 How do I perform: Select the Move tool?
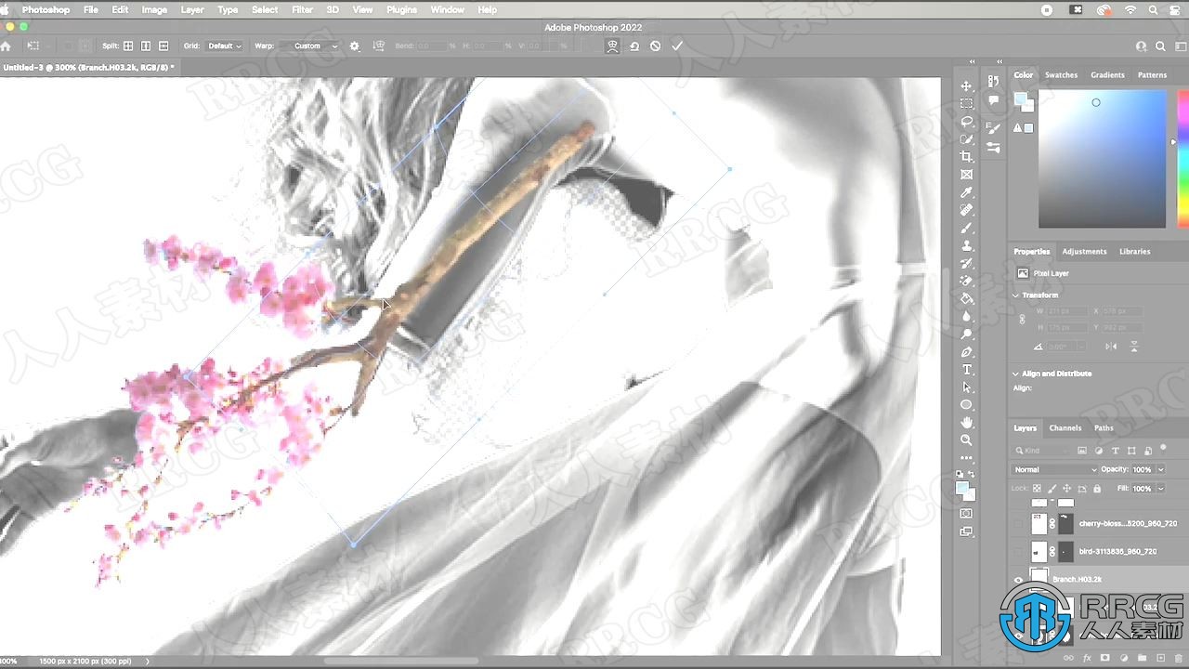tap(966, 86)
